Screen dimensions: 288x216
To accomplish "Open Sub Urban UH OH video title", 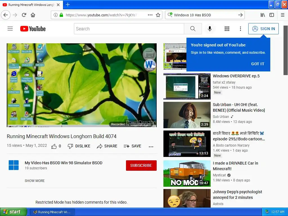I will 239,107.
